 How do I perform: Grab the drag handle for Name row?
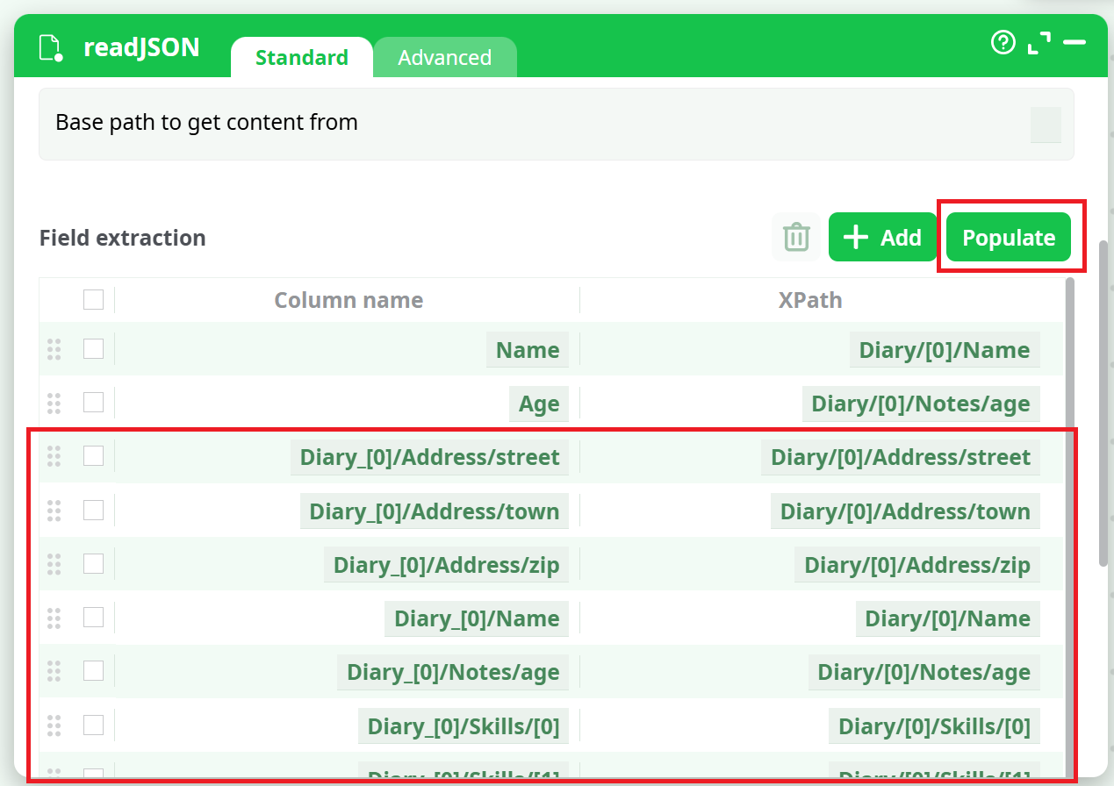coord(54,349)
